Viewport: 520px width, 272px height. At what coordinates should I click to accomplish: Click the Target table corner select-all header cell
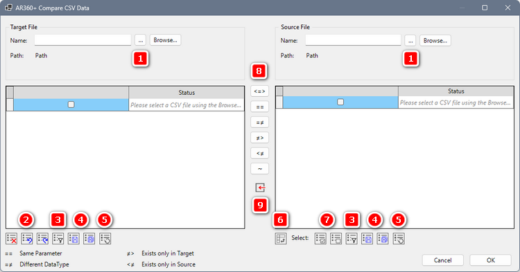click(x=10, y=93)
